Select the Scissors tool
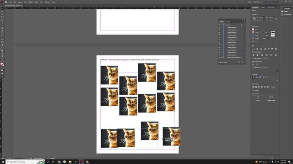This screenshot has height=164, width=293. click(x=2, y=39)
